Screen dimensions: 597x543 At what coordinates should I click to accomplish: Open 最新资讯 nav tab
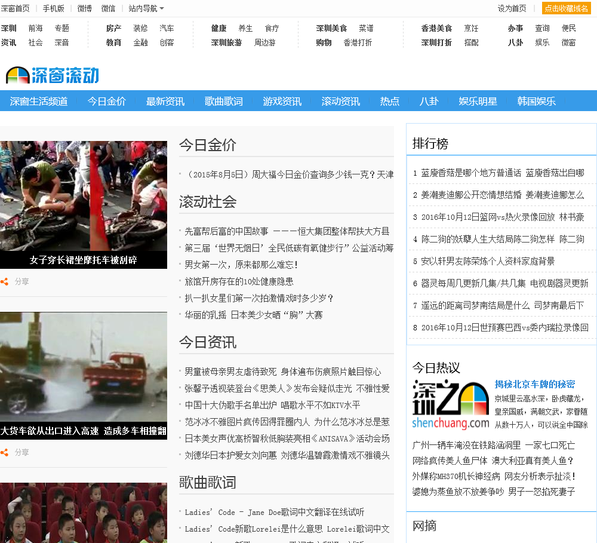[165, 101]
